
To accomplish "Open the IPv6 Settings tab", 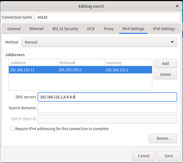I will pos(164,29).
